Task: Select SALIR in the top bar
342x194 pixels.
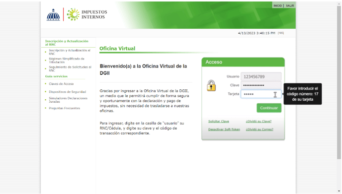Action: click(290, 5)
